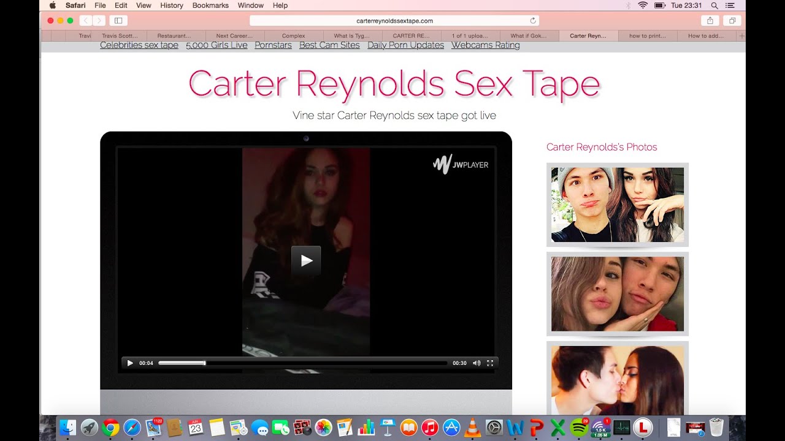The width and height of the screenshot is (785, 441).
Task: Go back with Safari back arrow
Action: pos(85,21)
